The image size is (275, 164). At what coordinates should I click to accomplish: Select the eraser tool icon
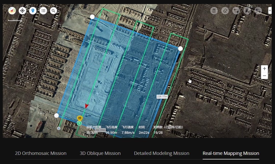click(225, 11)
